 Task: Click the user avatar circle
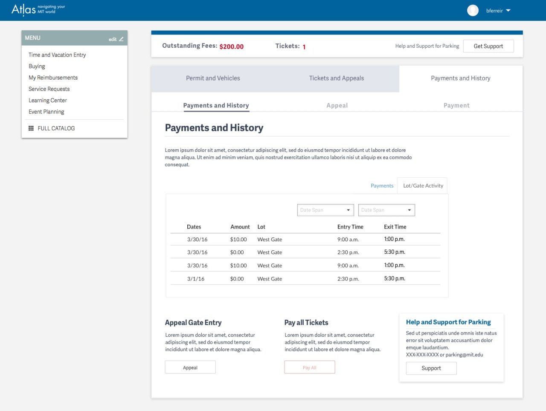473,11
